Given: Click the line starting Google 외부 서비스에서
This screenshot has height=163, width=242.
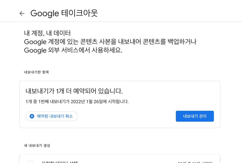Looking at the screenshot, I should pyautogui.click(x=73, y=50).
